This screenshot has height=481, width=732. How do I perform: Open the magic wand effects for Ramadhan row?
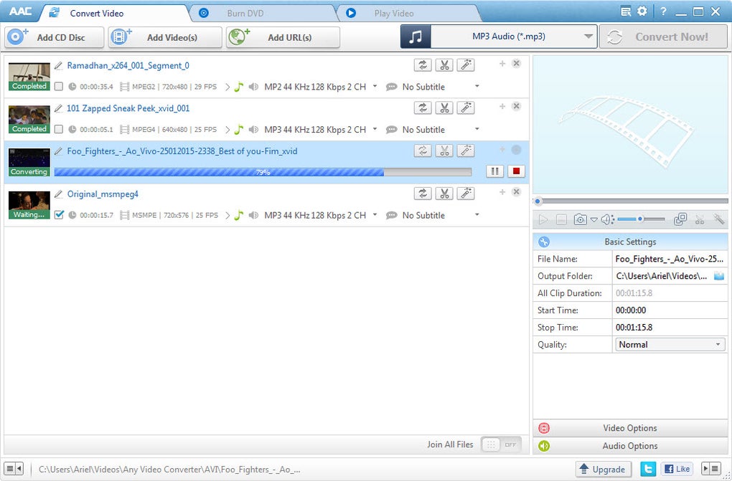(x=466, y=65)
